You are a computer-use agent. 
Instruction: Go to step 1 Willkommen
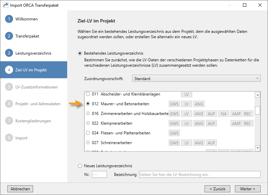pos(21,19)
